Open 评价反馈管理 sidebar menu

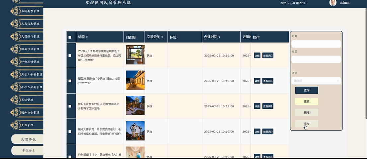click(27, 62)
